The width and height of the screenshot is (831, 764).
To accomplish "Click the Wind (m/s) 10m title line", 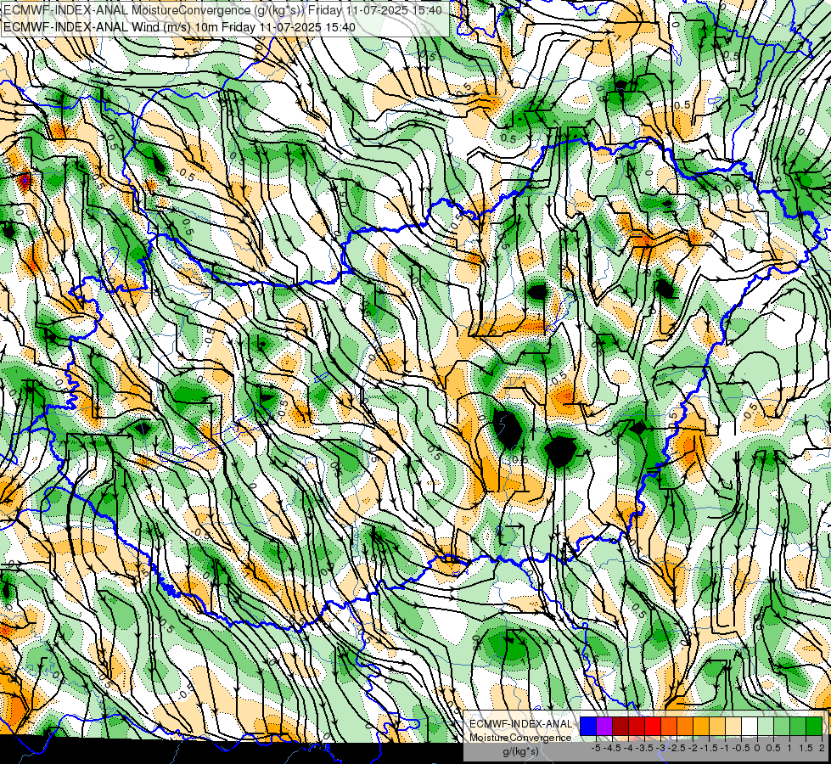I will [x=179, y=26].
